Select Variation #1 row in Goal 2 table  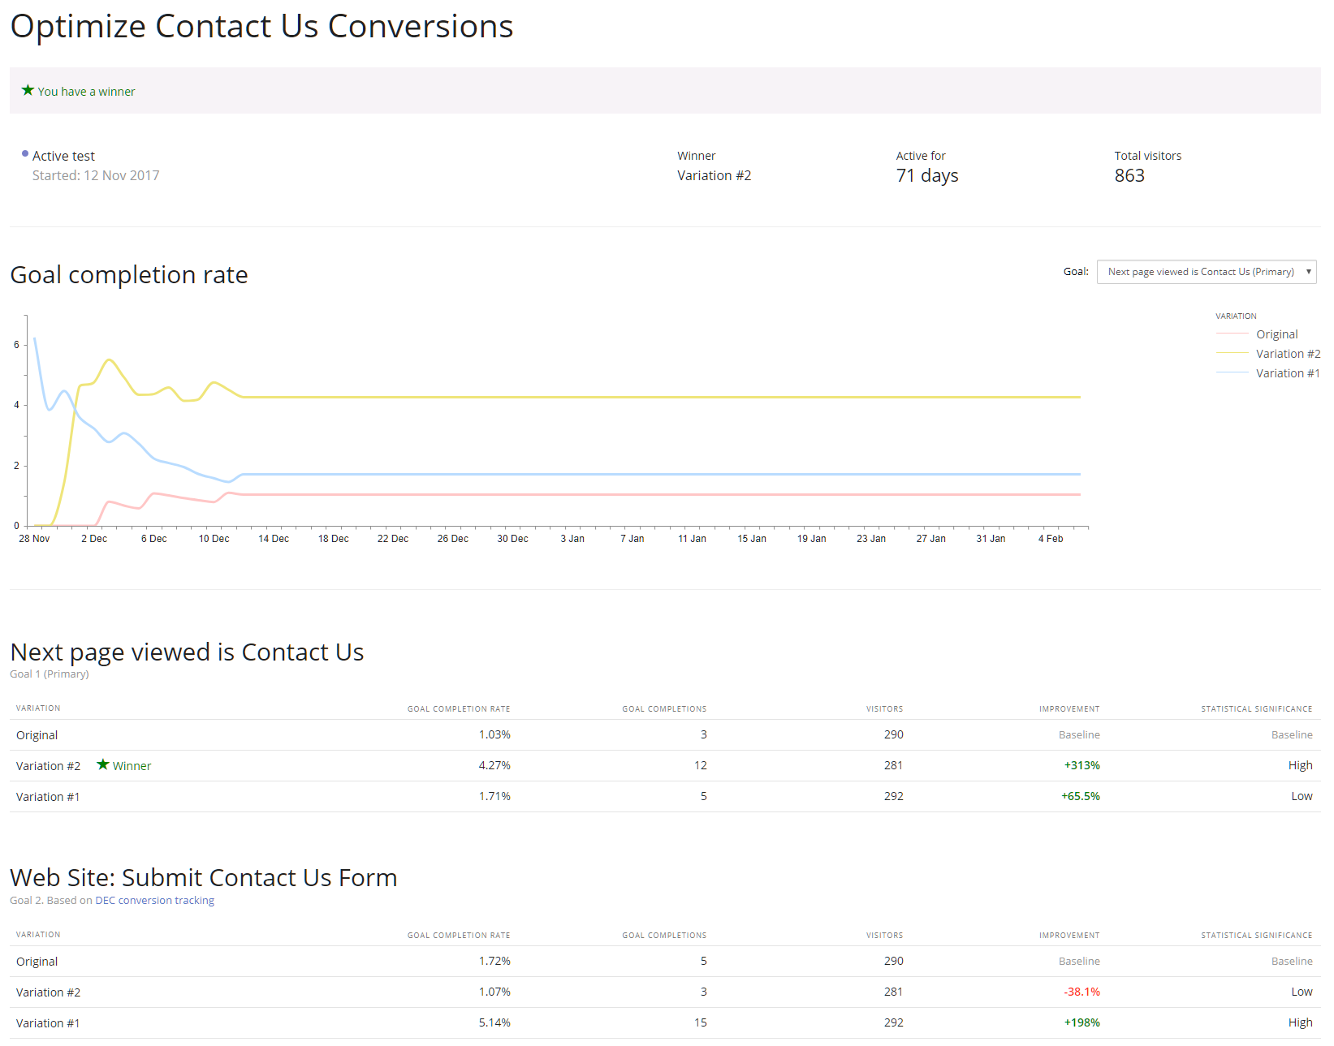click(48, 1023)
